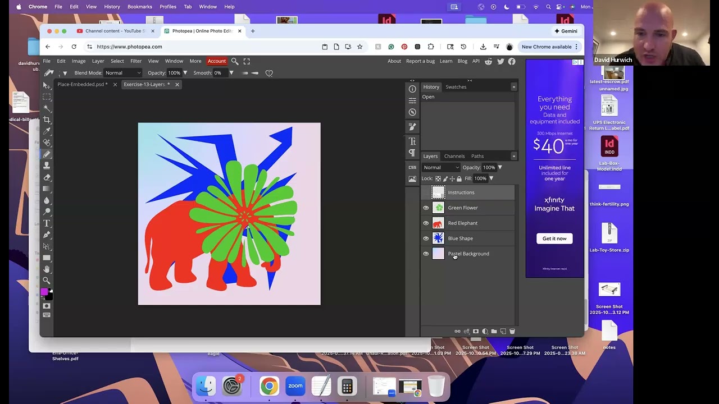The width and height of the screenshot is (719, 404).
Task: Hide the Red Elephant layer
Action: 426,223
